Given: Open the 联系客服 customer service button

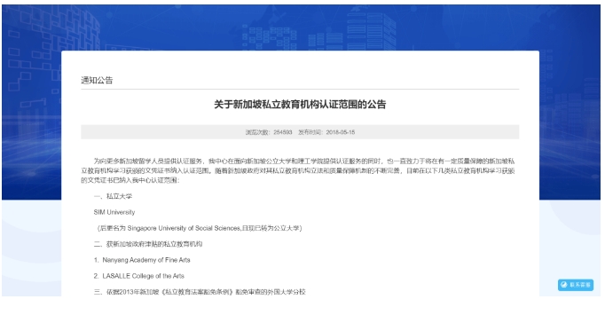Looking at the screenshot, I should pos(576,285).
